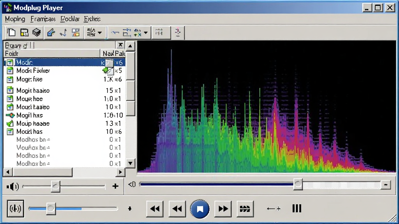Screen dimensions: 399x224
Task: Select the highlighted Modlc row
Action: [65, 62]
